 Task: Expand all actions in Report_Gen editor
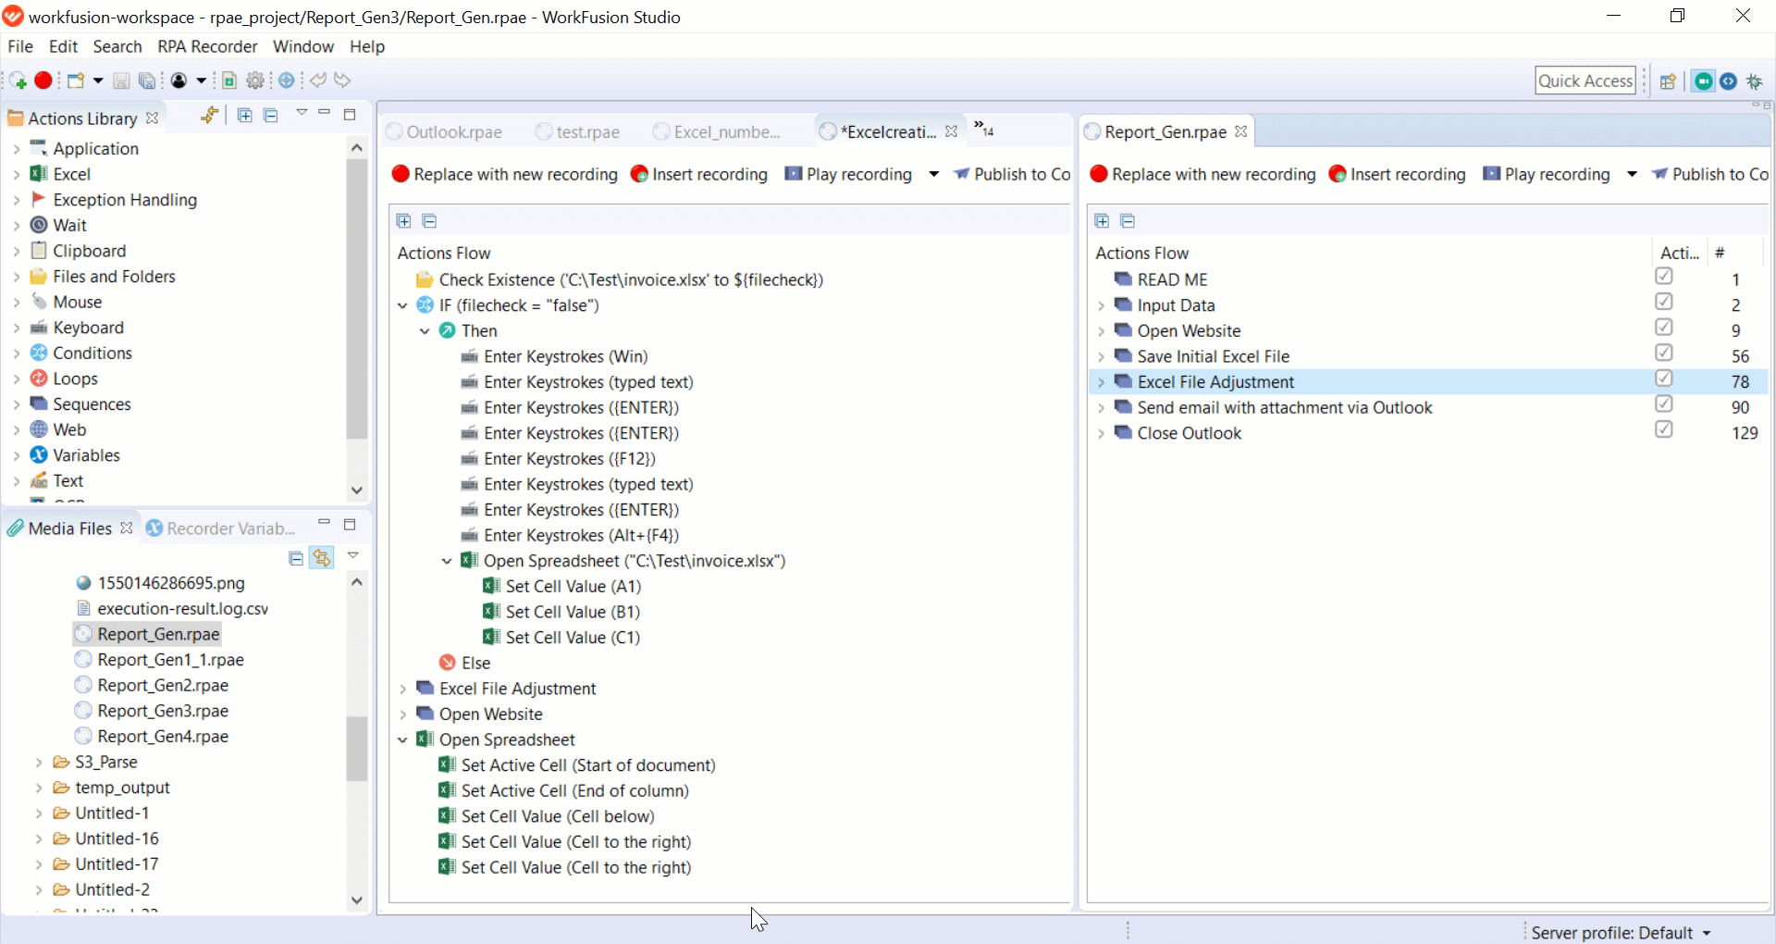pos(1102,220)
